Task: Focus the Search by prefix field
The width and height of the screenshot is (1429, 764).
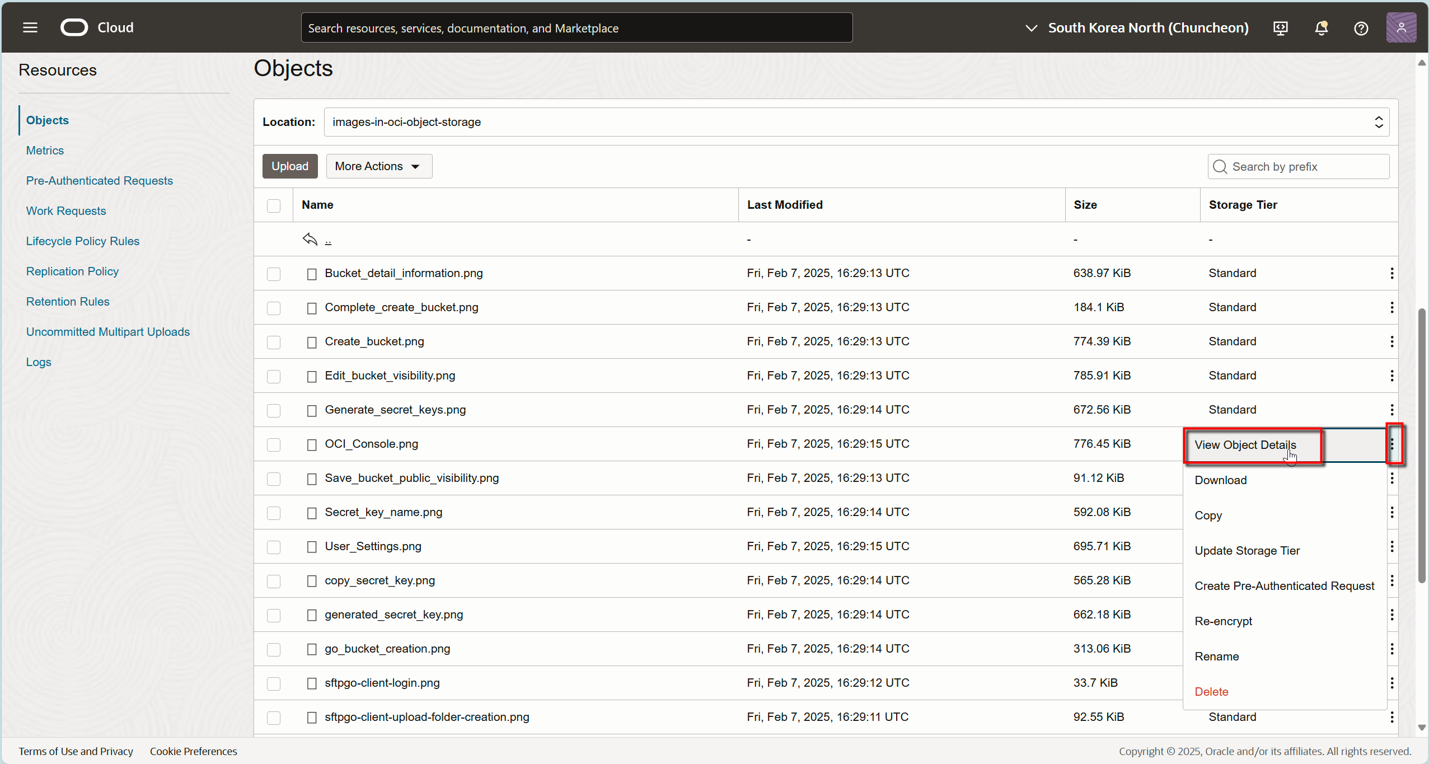Action: click(1299, 167)
